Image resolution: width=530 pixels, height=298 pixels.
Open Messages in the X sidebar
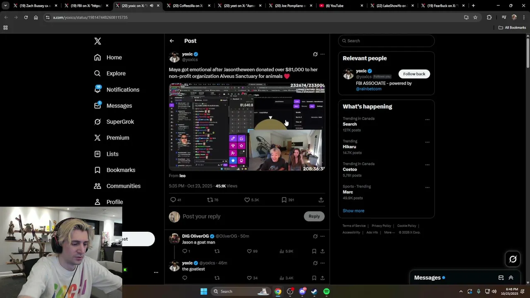[x=113, y=106]
